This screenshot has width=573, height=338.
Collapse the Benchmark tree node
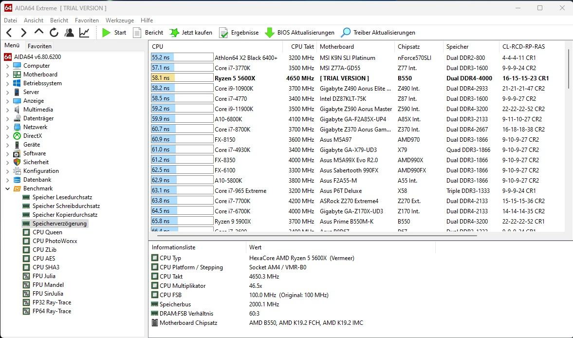tap(7, 188)
